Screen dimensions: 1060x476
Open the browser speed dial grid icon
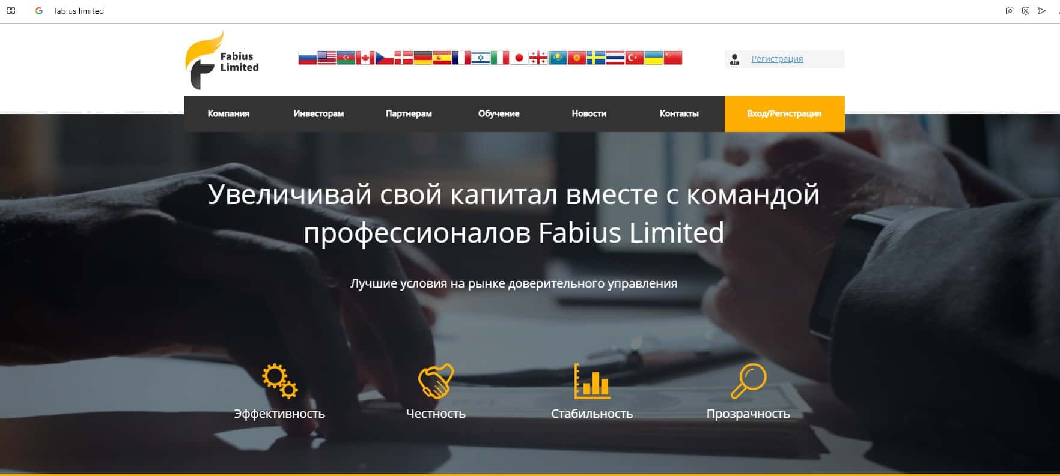point(11,11)
